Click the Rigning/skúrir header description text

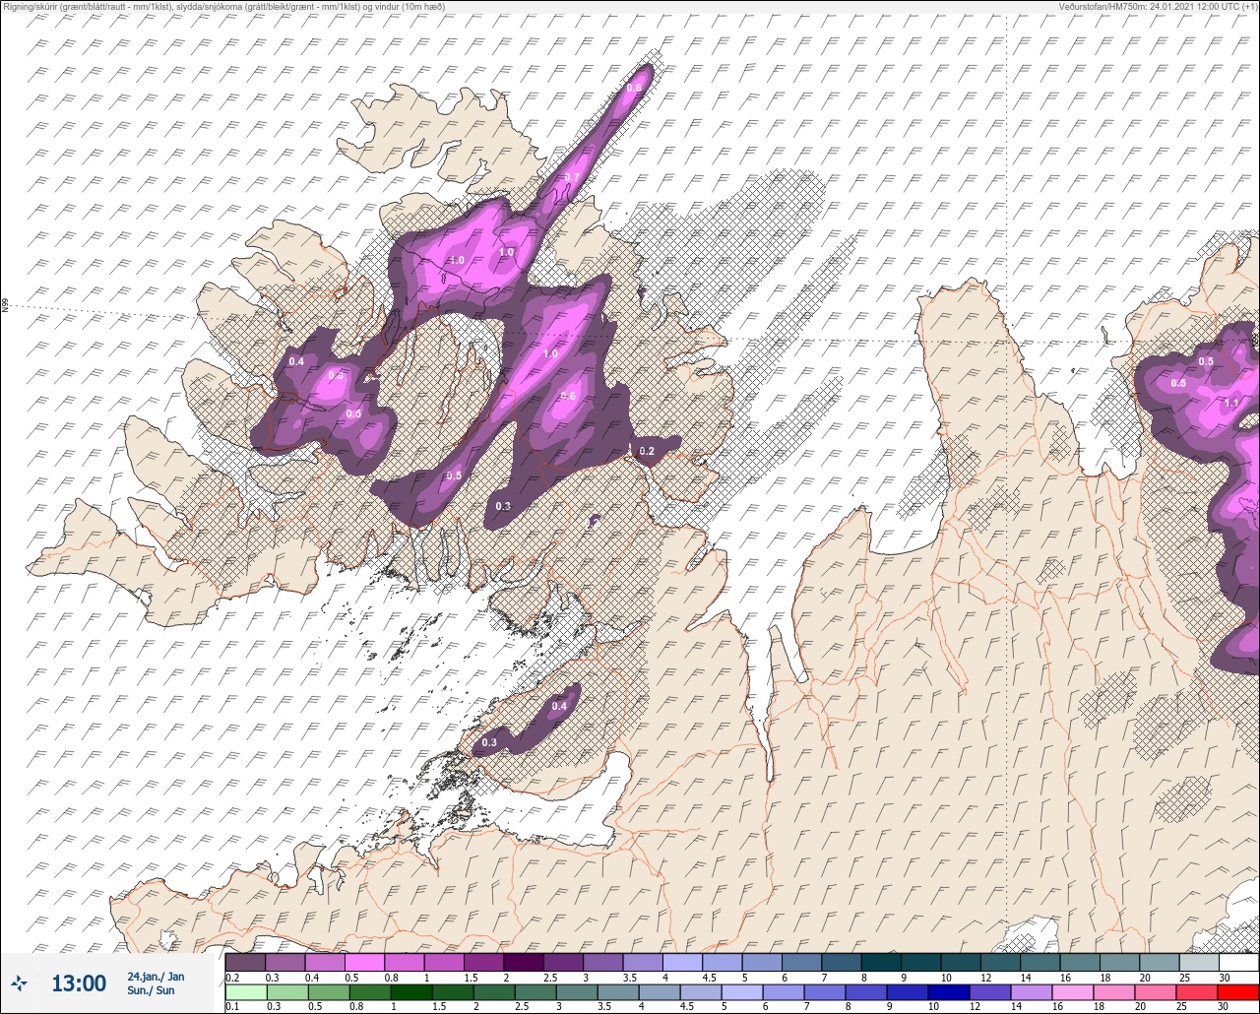click(x=224, y=7)
